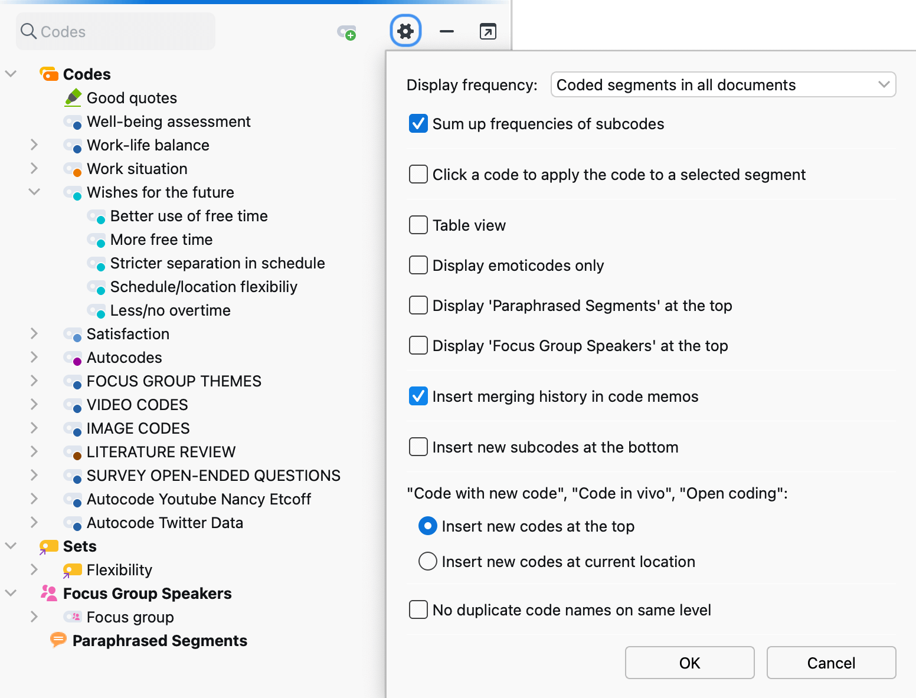Click the undock window arrow icon

click(x=488, y=31)
